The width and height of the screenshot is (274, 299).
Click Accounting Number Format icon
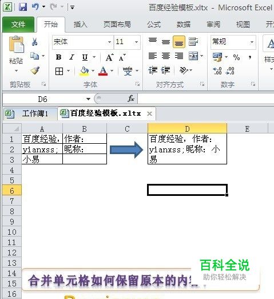point(217,57)
